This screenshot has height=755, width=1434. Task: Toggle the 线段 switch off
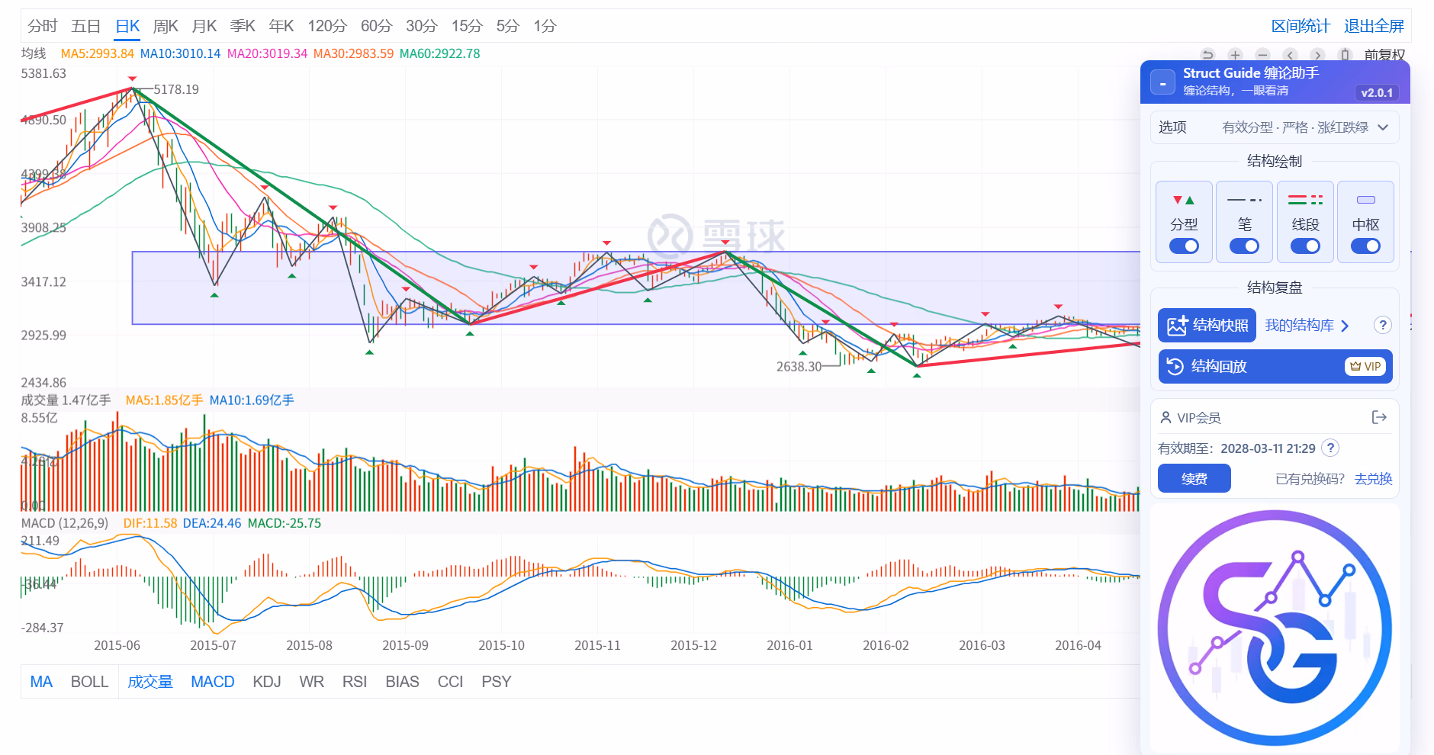pyautogui.click(x=1305, y=246)
